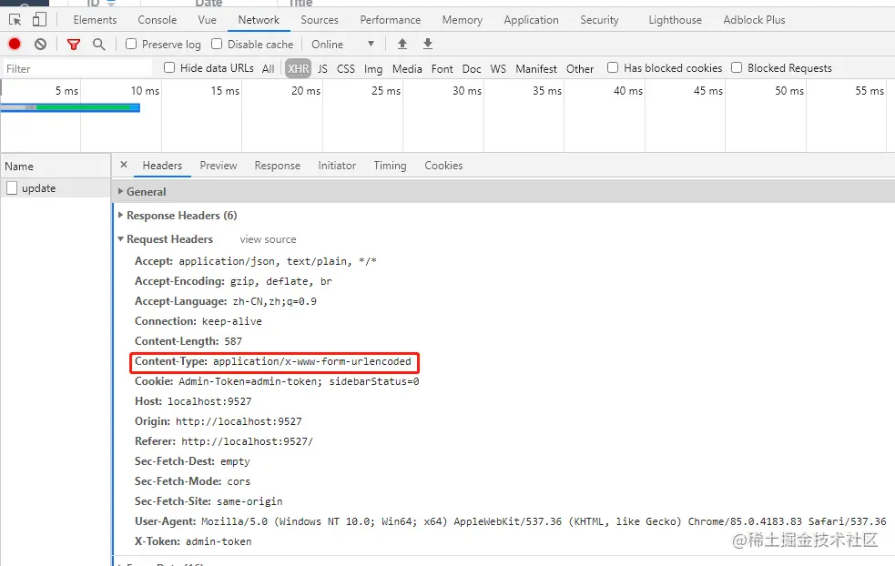The image size is (895, 566).
Task: Select the Network panel tab
Action: pyautogui.click(x=259, y=20)
